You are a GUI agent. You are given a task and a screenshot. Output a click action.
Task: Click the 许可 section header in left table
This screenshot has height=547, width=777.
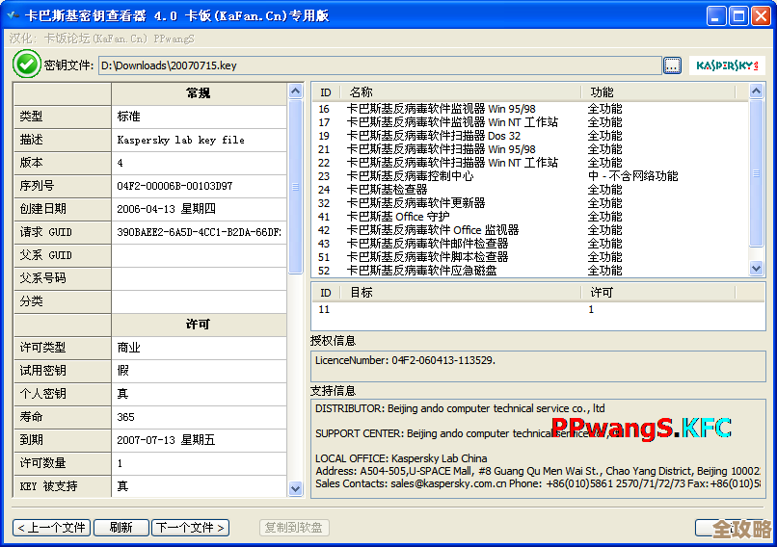coord(199,325)
